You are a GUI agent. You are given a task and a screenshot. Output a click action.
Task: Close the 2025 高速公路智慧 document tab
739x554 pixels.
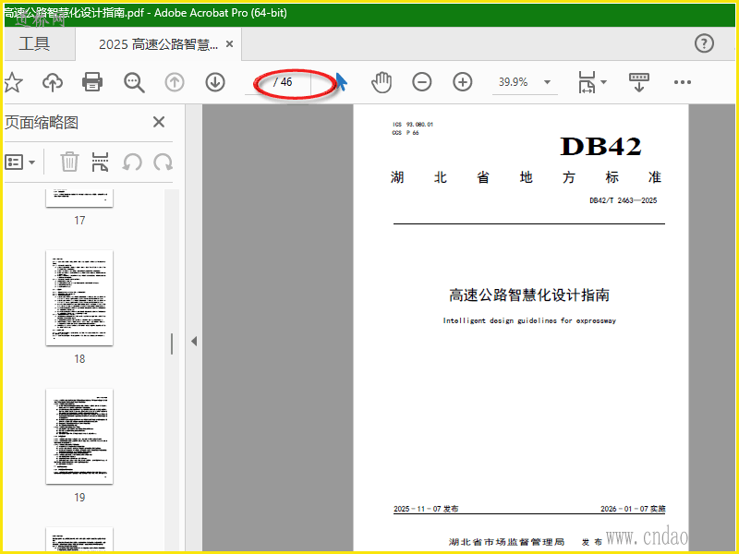coord(229,43)
